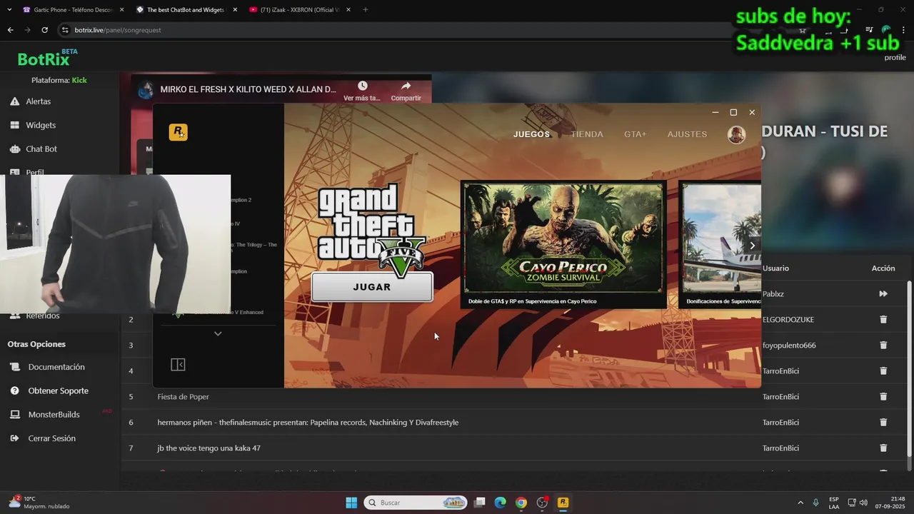Reload the botrix.live page
The height and width of the screenshot is (514, 914).
pyautogui.click(x=44, y=30)
